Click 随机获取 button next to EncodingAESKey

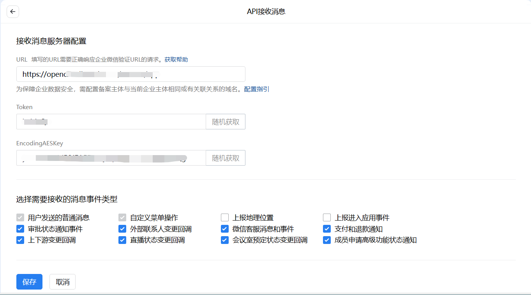click(x=226, y=158)
